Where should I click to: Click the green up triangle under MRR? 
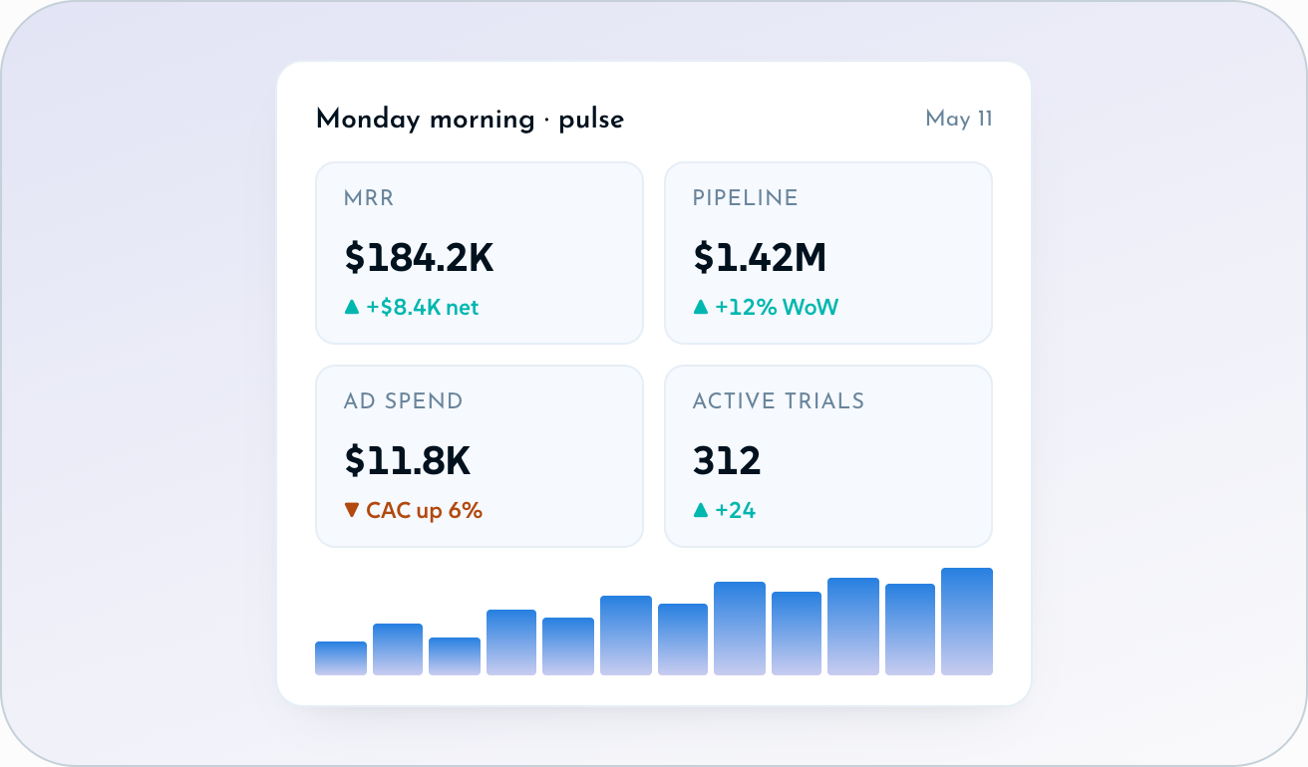(351, 308)
